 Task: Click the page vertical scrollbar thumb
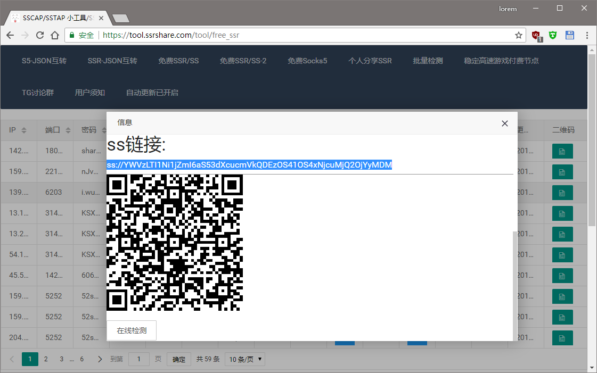592,140
